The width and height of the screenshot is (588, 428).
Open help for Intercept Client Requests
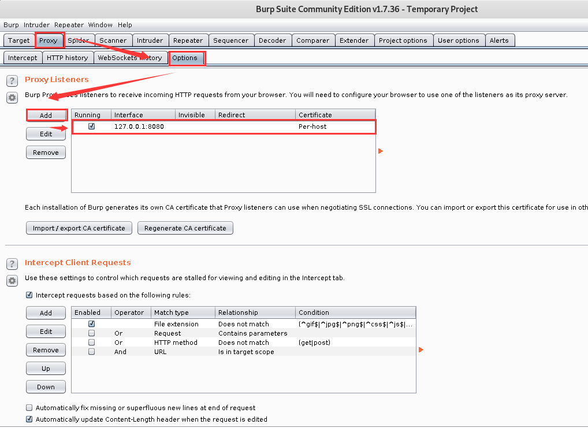point(12,264)
